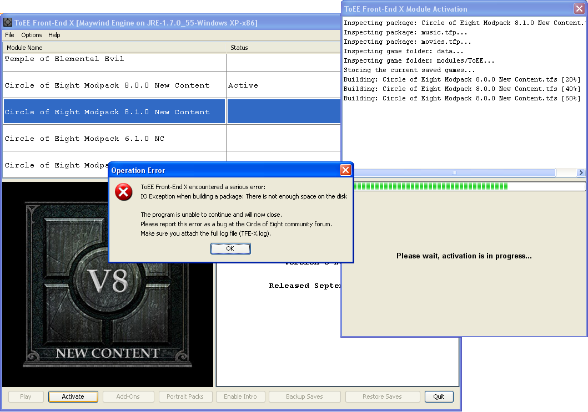Open the File menu

point(9,35)
